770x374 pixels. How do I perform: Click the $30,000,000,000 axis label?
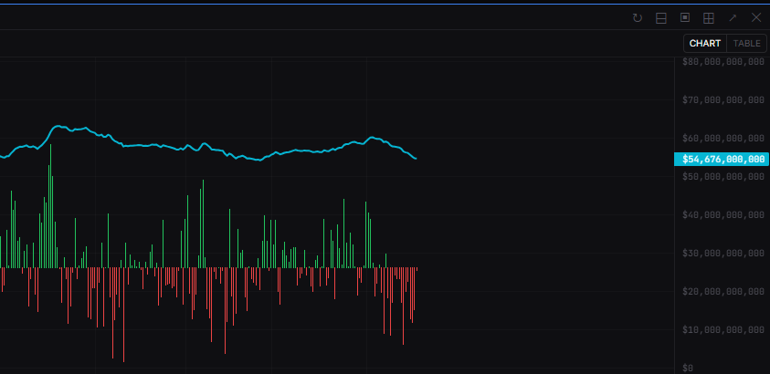(723, 253)
